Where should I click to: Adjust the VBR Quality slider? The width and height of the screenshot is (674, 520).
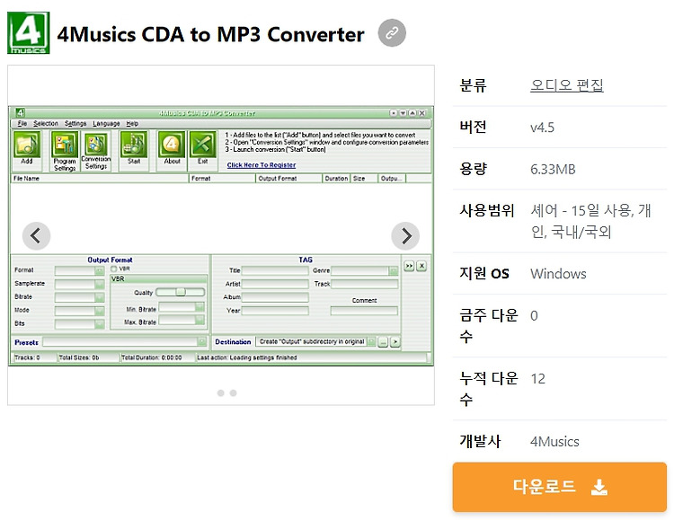tap(180, 292)
